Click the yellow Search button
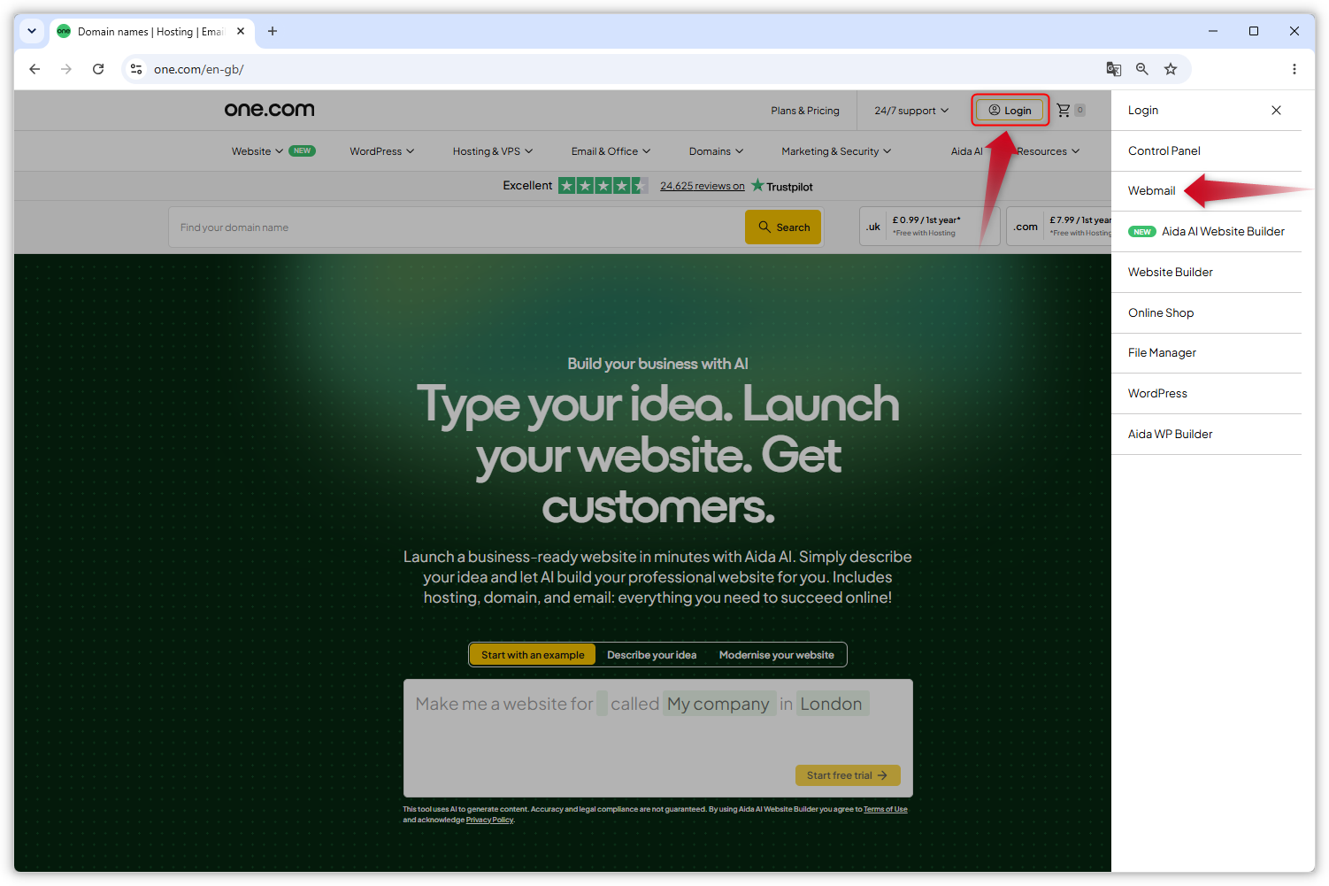Screen dimensions: 1329x886 (783, 227)
